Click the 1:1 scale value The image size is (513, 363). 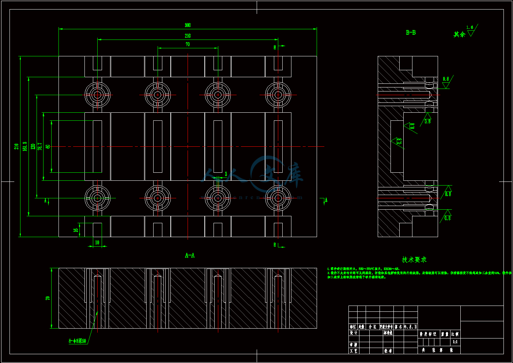coord(455,342)
